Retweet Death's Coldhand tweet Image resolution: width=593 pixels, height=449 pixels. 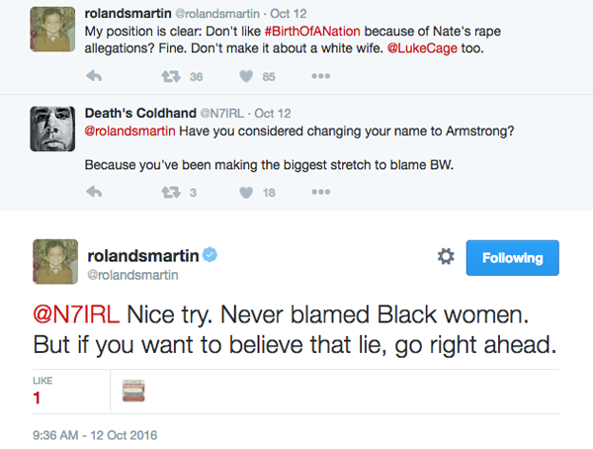tap(171, 193)
